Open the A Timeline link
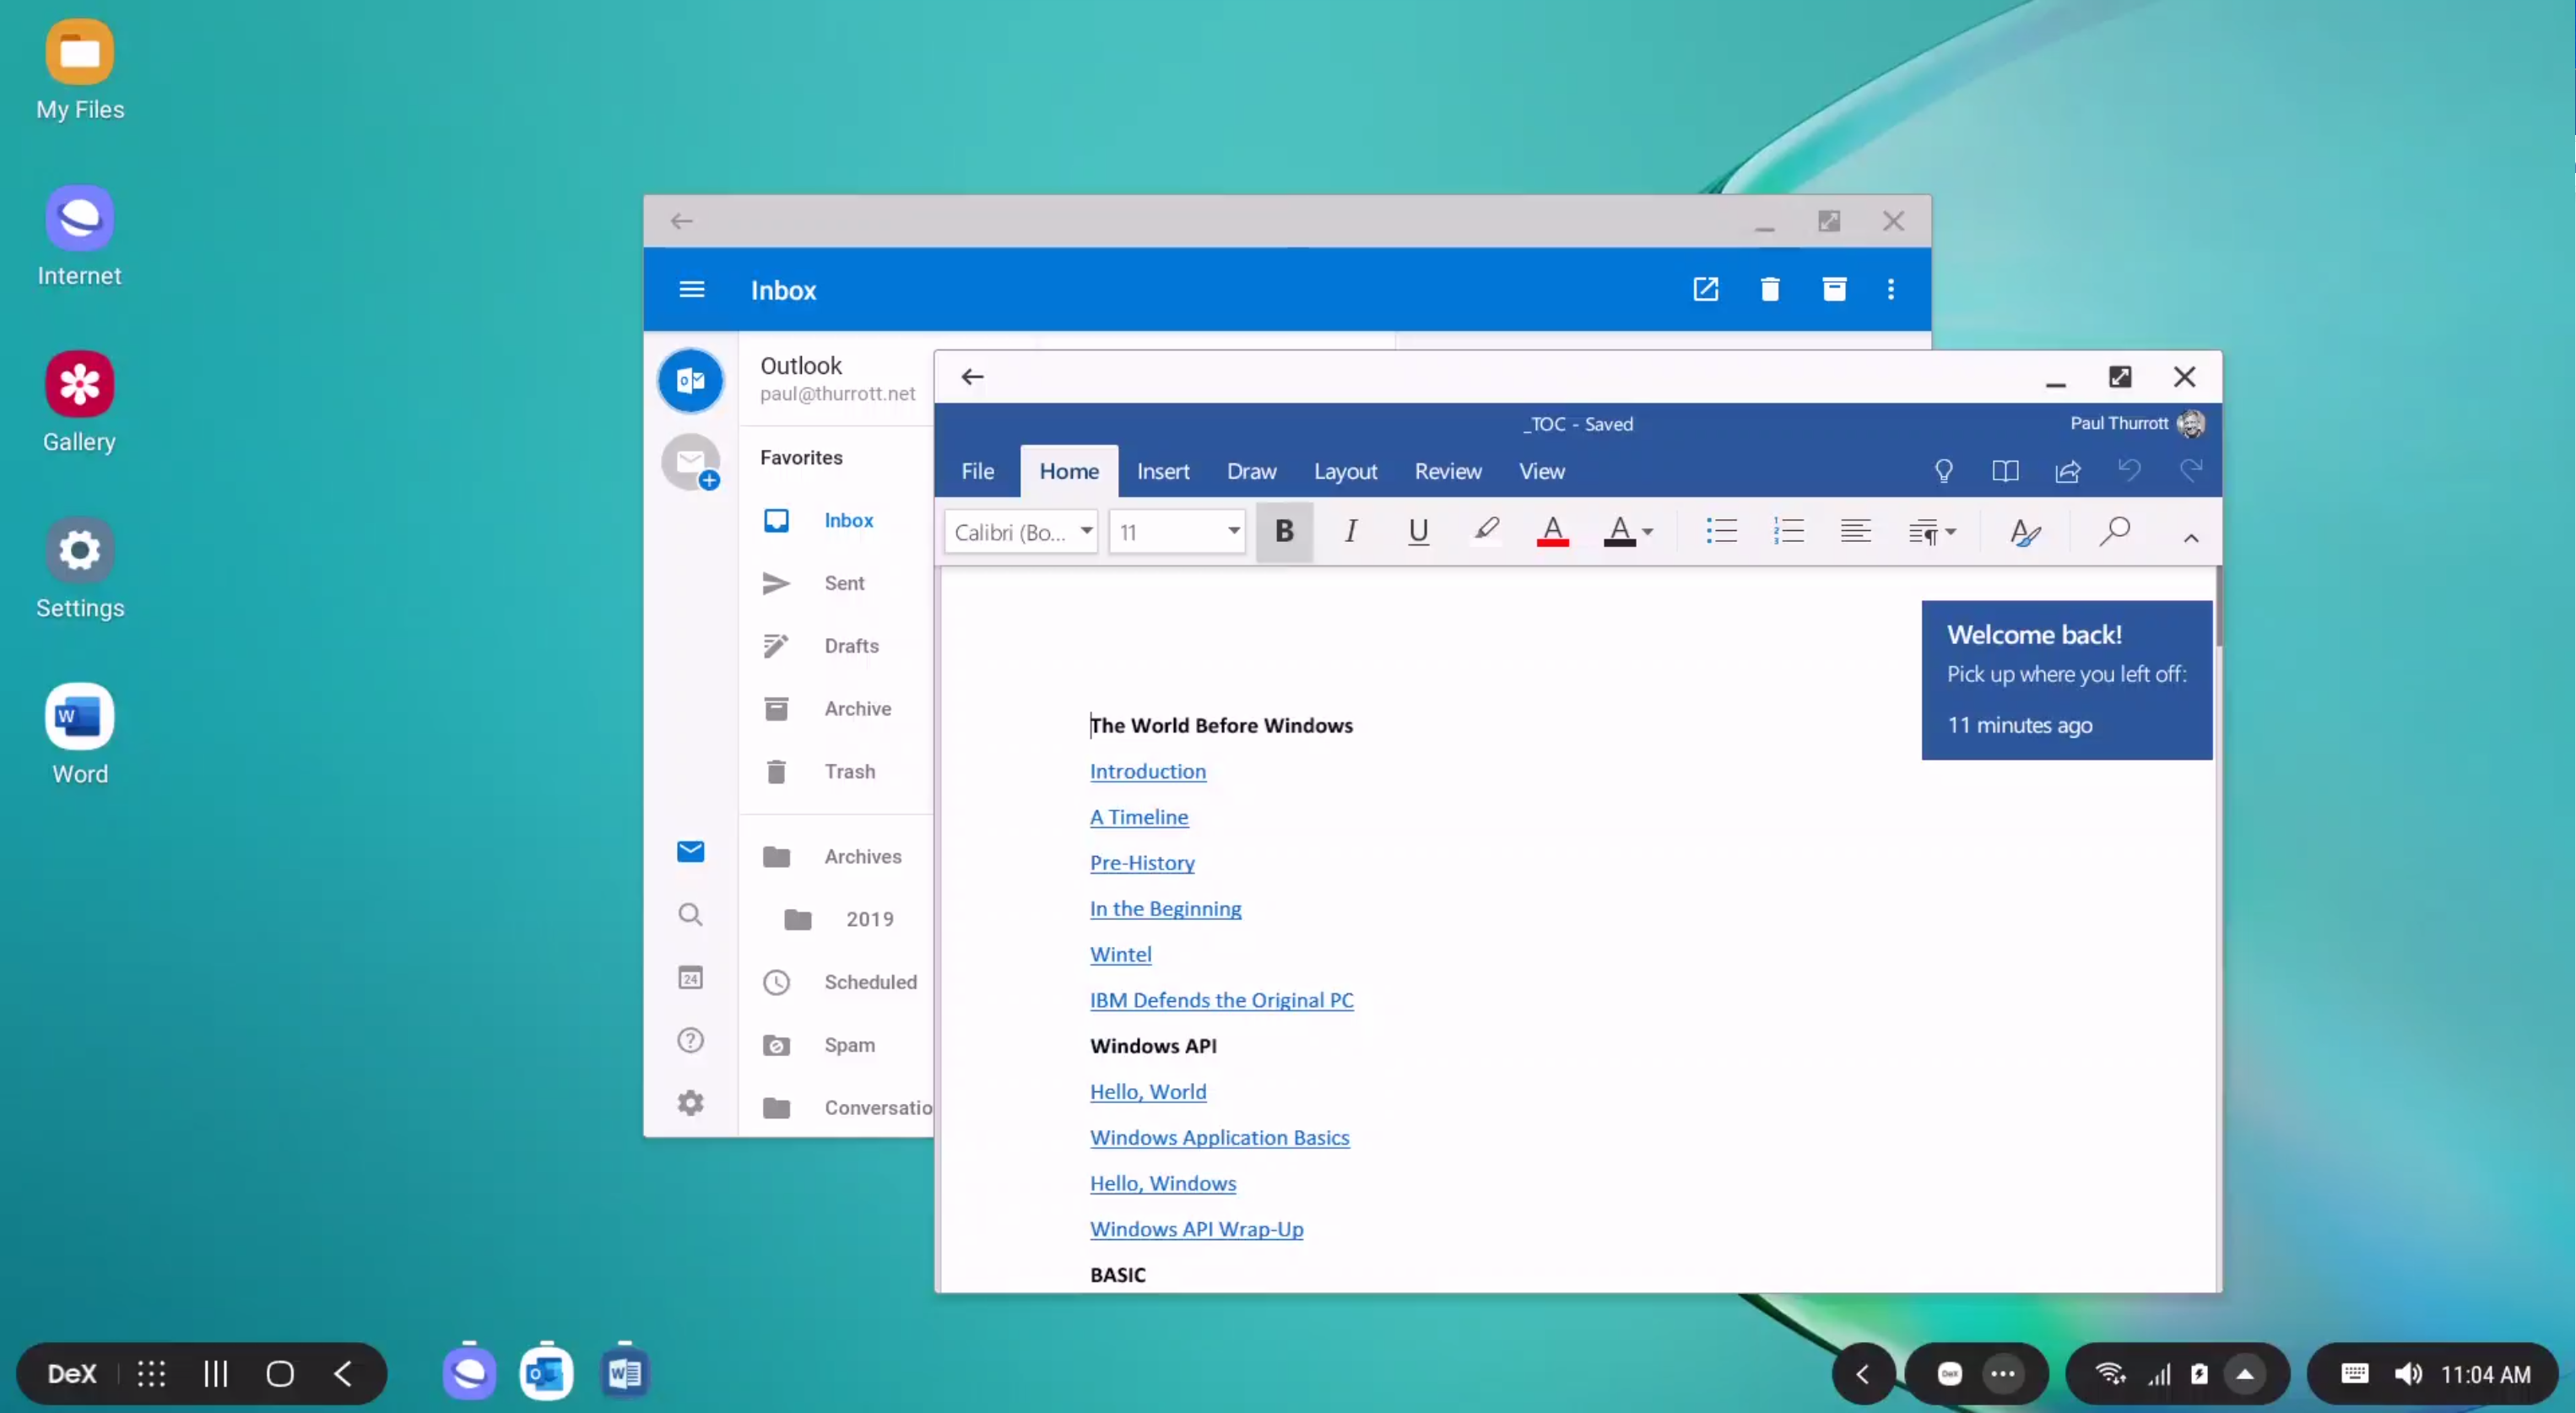The image size is (2576, 1413). [1139, 817]
